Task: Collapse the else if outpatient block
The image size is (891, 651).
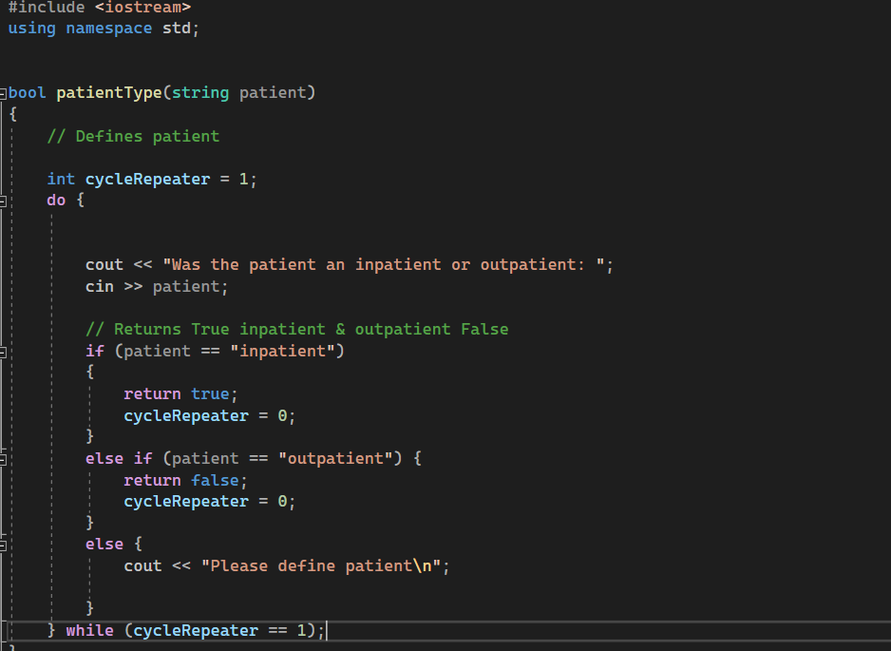Action: (4, 458)
